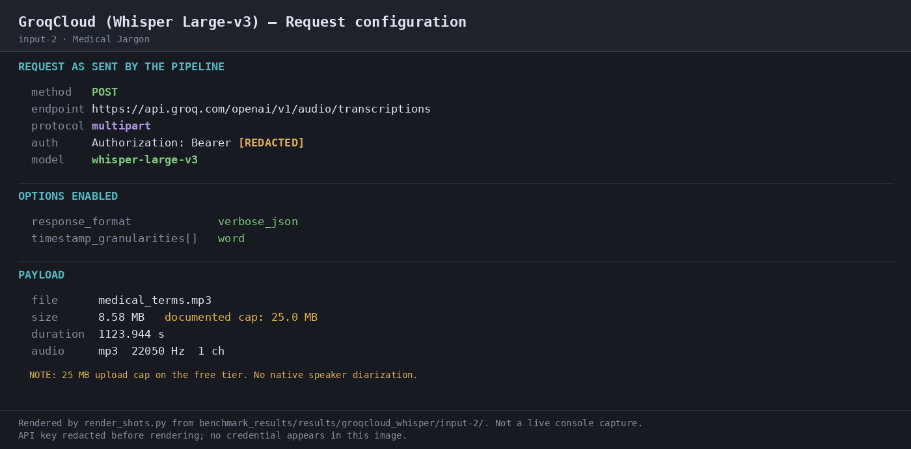Click the NOTE about 25 MB upload cap
911x449 pixels.
[x=223, y=375]
